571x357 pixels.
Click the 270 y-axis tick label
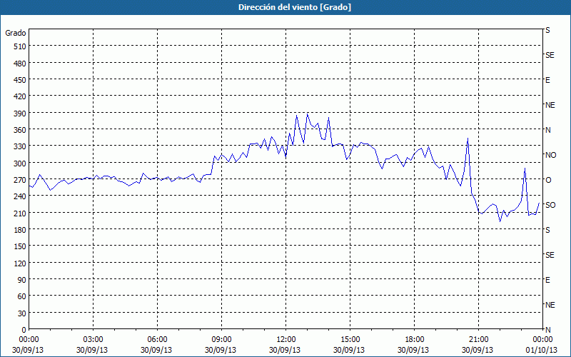click(x=20, y=180)
